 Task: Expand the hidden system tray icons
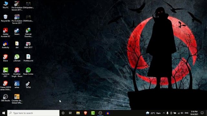tap(164, 113)
